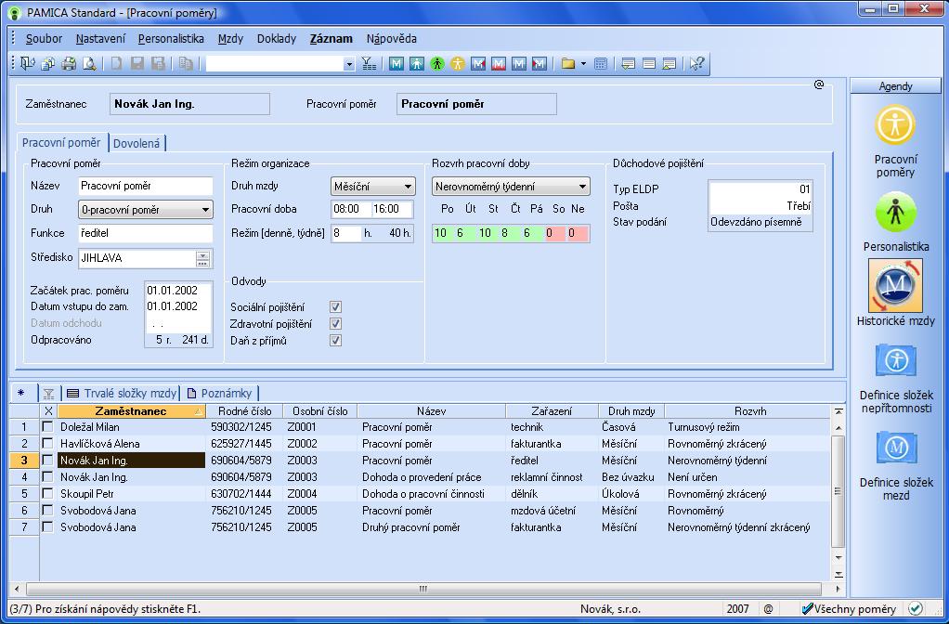Image resolution: width=949 pixels, height=624 pixels.
Task: Click the context help icon in toolbar
Action: 696,64
